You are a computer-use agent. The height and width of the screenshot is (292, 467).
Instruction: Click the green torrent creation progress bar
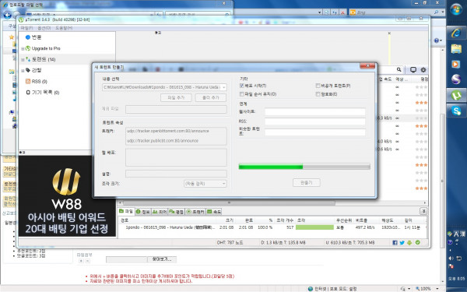(304, 167)
